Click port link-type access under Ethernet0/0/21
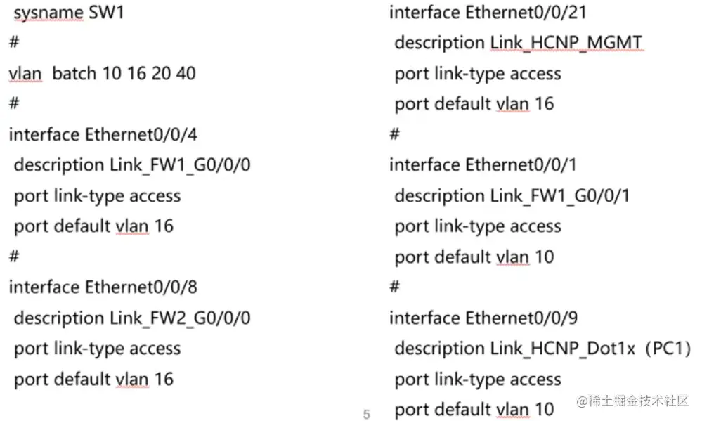The image size is (702, 421). (x=478, y=74)
